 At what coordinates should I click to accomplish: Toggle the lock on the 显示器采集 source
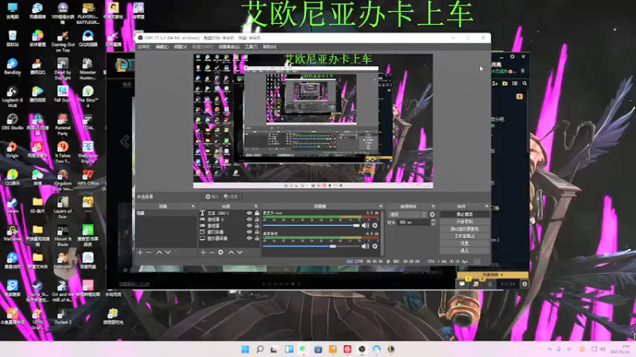(x=257, y=239)
